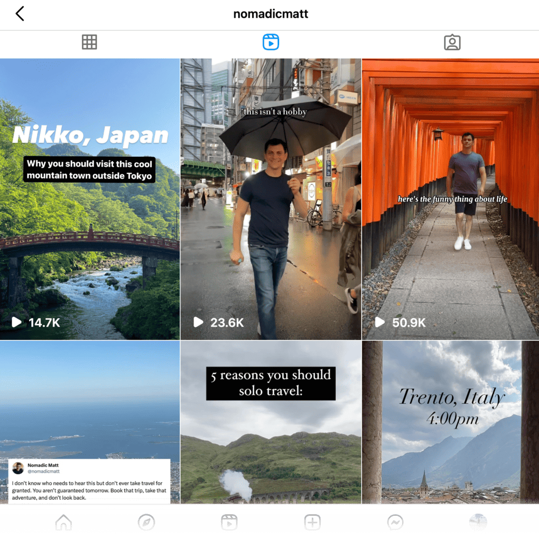Viewport: 539px width, 539px height.
Task: Click the 14.7K play count icon
Action: click(x=17, y=322)
